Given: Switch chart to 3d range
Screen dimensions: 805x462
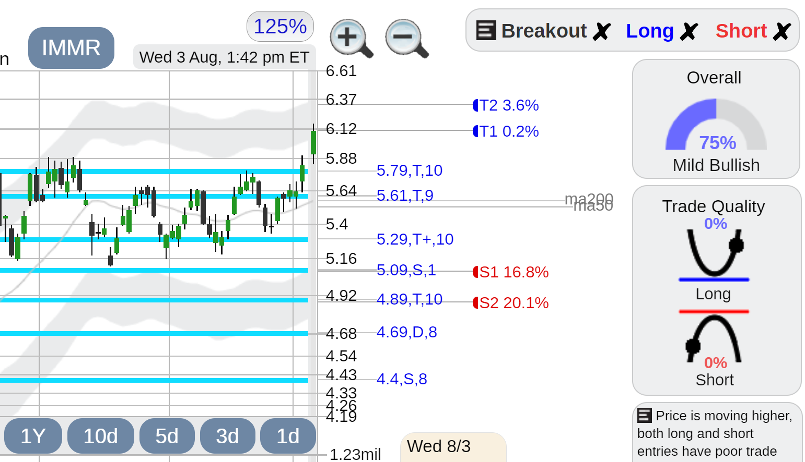Looking at the screenshot, I should 228,436.
